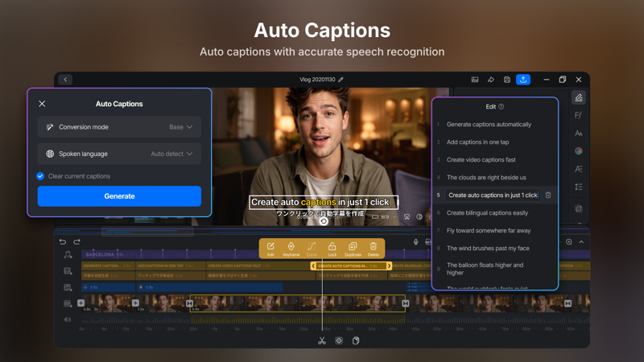Open the text alignment panel icon
The width and height of the screenshot is (644, 362).
[578, 169]
